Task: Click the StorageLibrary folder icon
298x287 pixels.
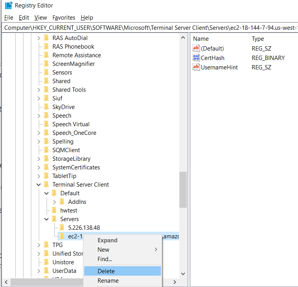Action: (x=46, y=158)
